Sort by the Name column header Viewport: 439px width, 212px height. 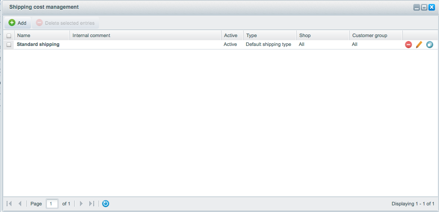click(x=42, y=35)
